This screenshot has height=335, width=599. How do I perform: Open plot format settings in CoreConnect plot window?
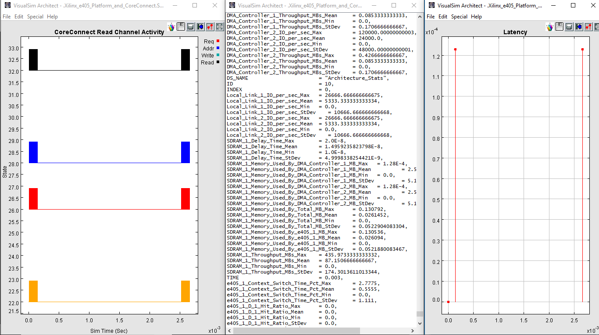(x=210, y=27)
